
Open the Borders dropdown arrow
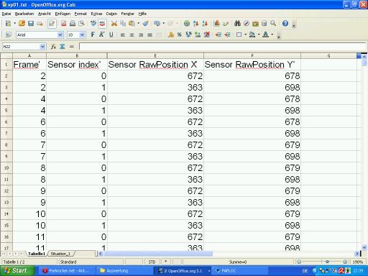tap(245, 34)
